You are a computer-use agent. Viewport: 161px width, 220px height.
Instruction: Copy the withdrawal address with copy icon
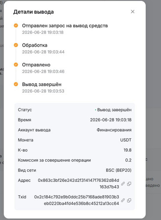pyautogui.click(x=129, y=183)
